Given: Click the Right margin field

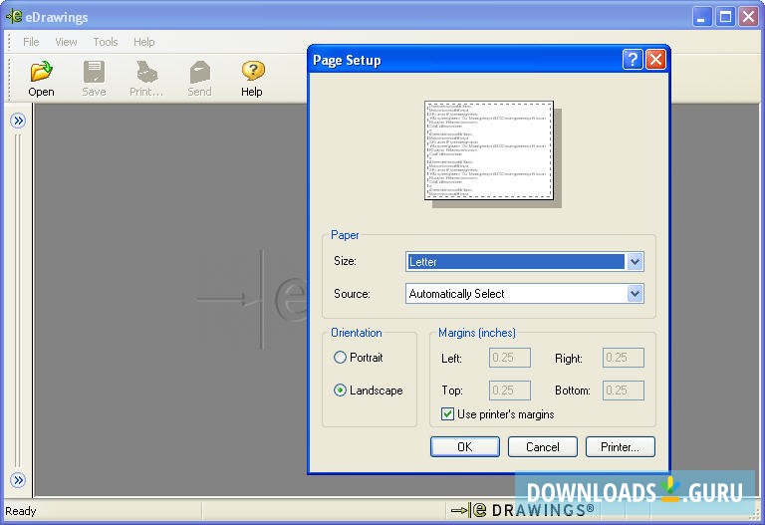Looking at the screenshot, I should click(x=623, y=358).
